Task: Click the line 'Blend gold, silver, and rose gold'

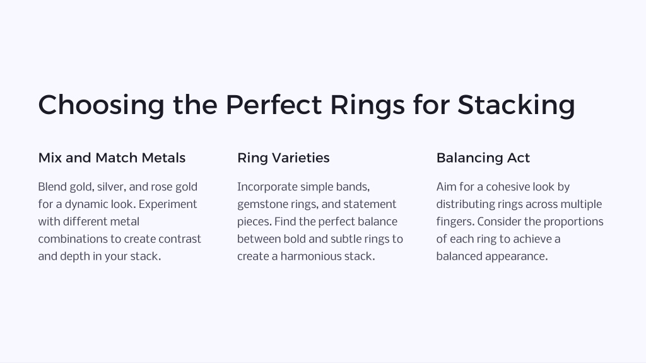Action: tap(118, 187)
